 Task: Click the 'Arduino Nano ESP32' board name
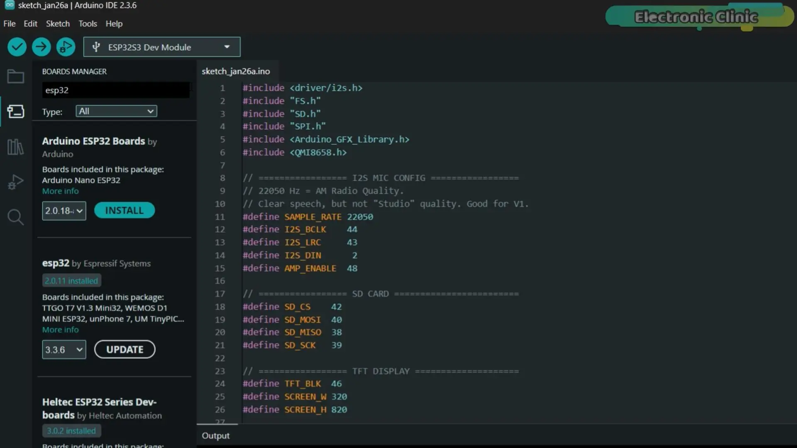tap(81, 180)
